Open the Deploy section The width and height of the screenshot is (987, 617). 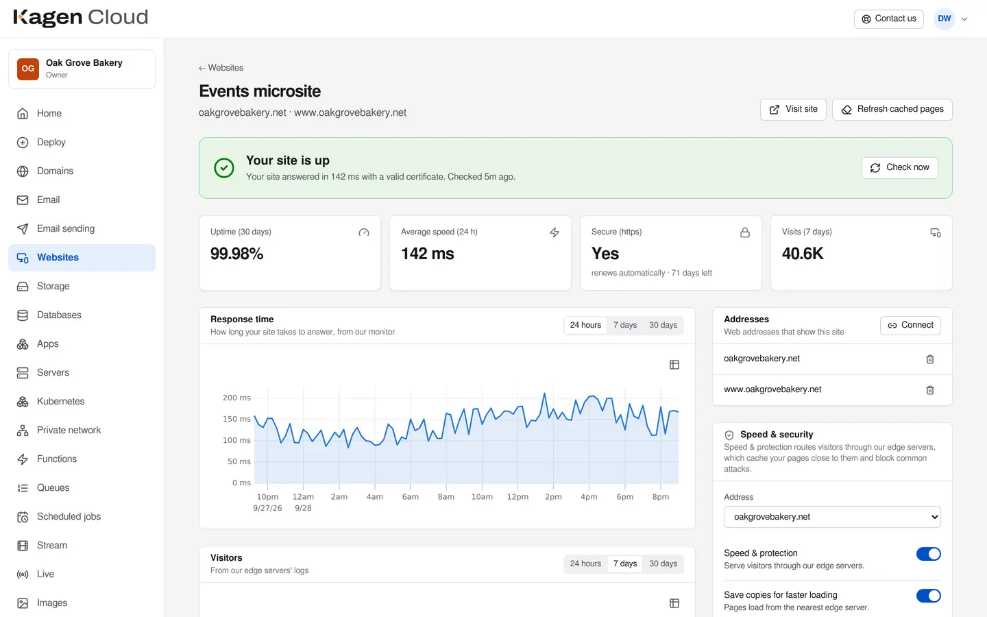coord(82,143)
